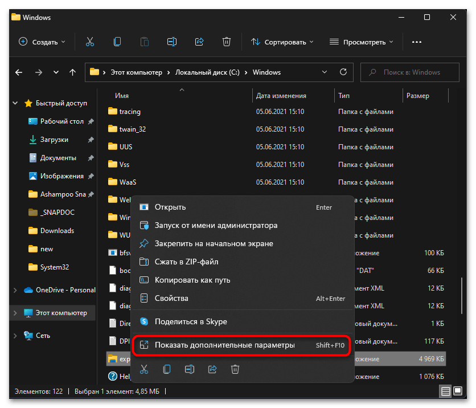Choose Открыть in the context menu
This screenshot has width=476, height=408.
click(243, 207)
